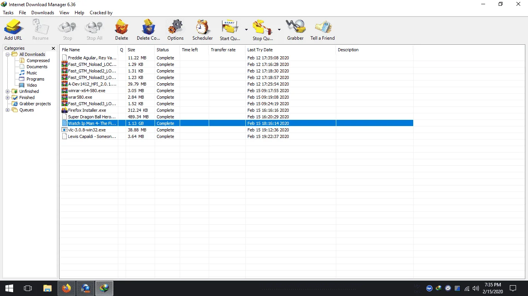Click the vlc-3.0.8-win32.exe file icon
The image size is (528, 296).
(65, 130)
